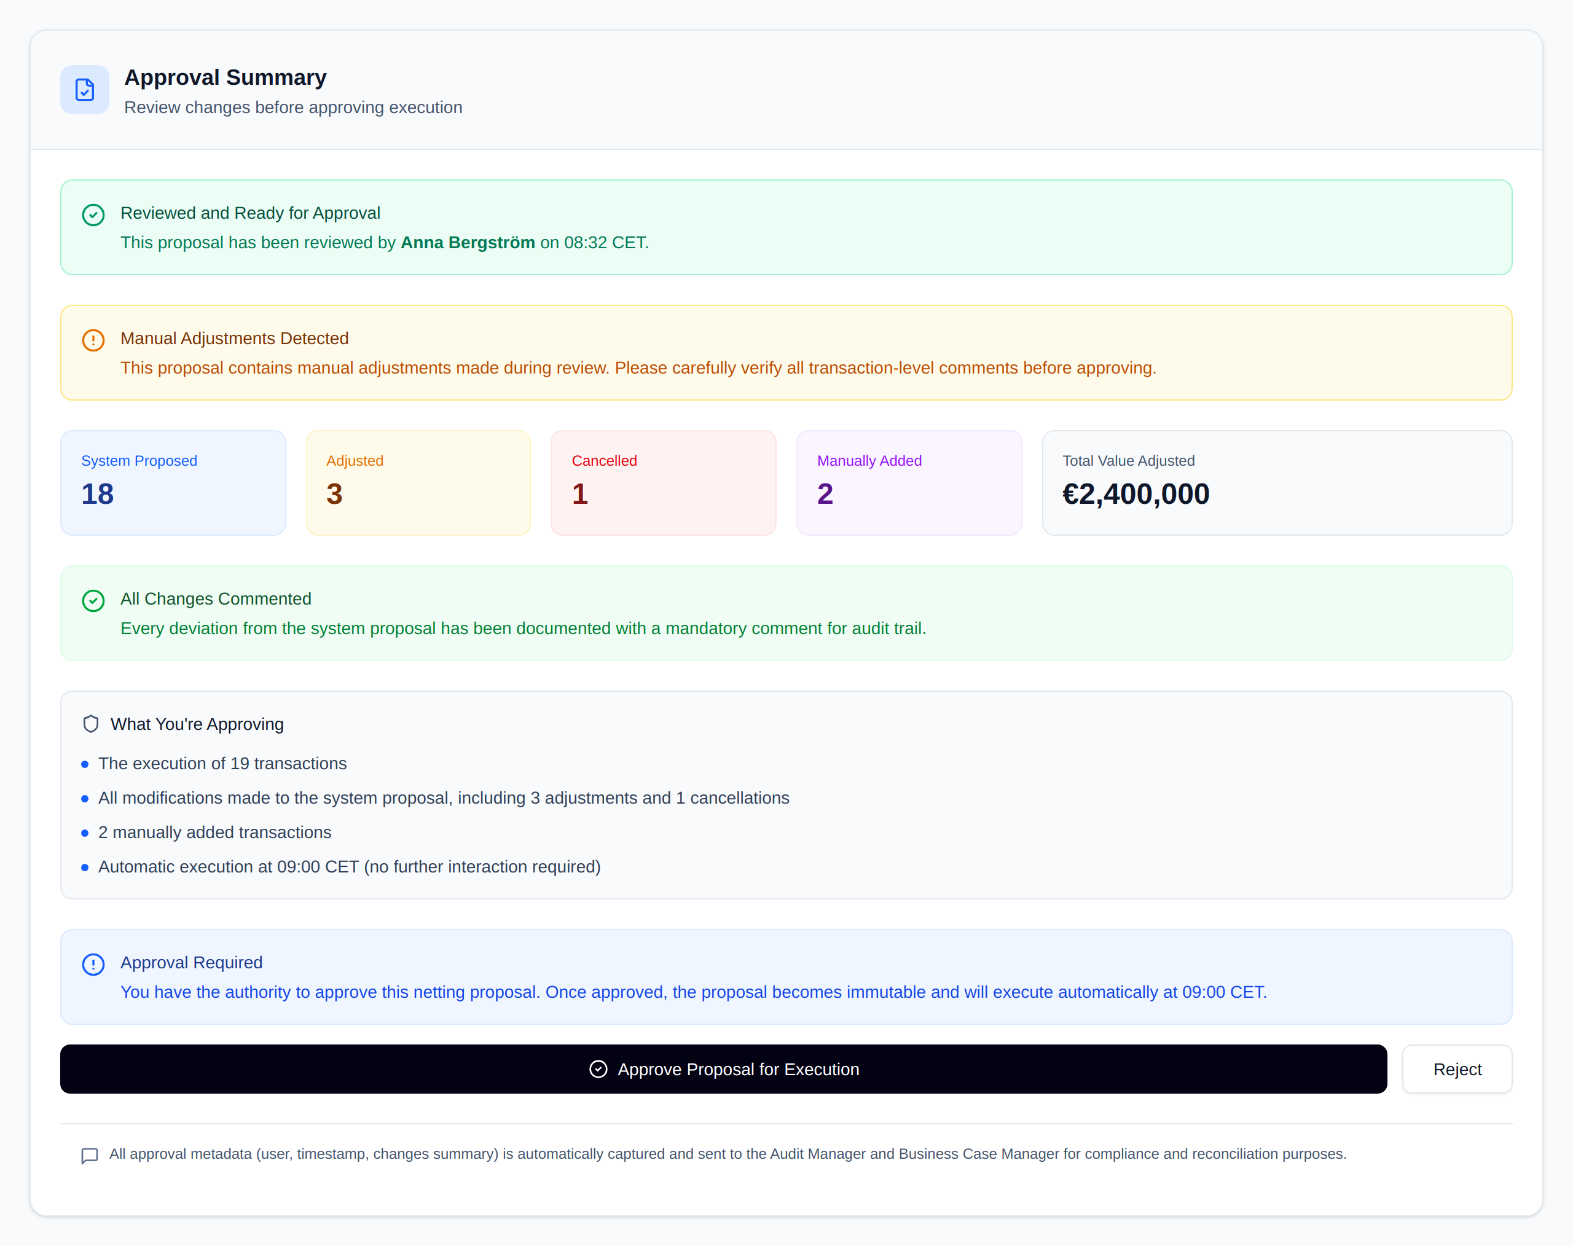Viewport: 1573px width, 1246px height.
Task: Approve Proposal for Execution
Action: pos(723,1068)
